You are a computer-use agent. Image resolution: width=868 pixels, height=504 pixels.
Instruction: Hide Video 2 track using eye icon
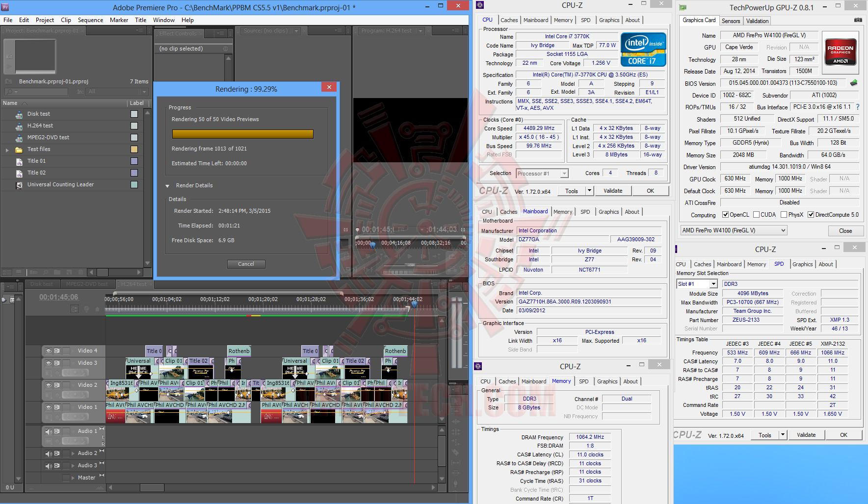(49, 385)
